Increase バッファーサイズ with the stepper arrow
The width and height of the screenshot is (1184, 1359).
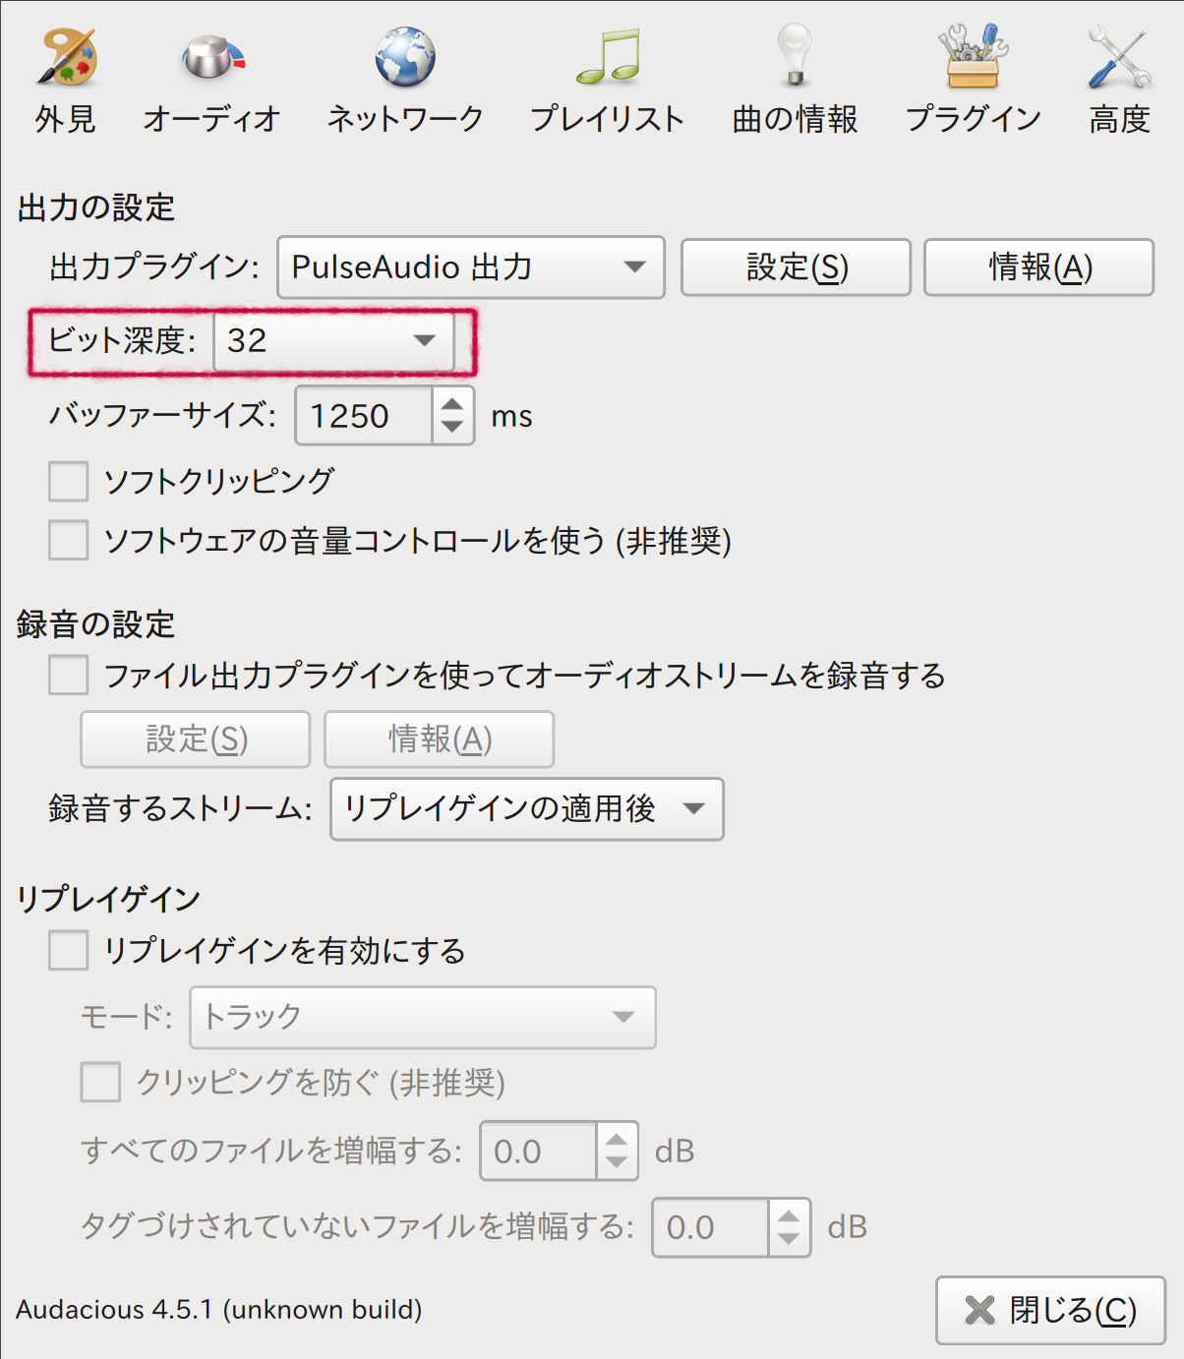tap(451, 406)
